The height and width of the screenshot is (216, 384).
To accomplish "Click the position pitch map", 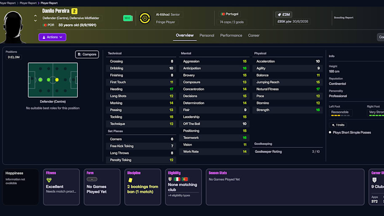I will (53, 80).
